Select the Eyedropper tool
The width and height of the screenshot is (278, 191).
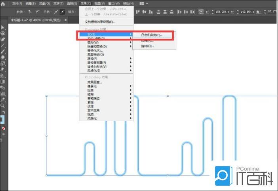(3, 100)
